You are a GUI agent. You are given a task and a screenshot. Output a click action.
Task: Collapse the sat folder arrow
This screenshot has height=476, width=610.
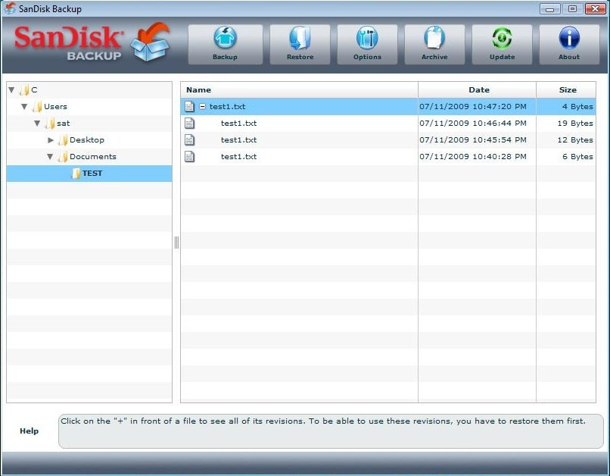pyautogui.click(x=37, y=124)
